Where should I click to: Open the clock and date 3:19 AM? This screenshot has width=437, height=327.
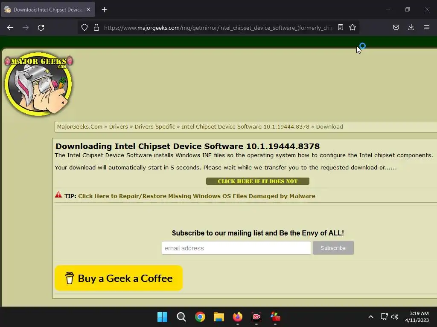tap(417, 317)
